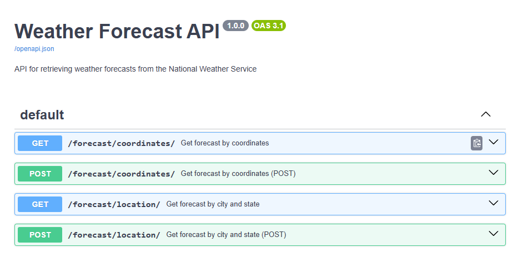Screen dimensions: 513x257
Task: Expand GET /forecast/location/ chevron
Action: [x=494, y=203]
